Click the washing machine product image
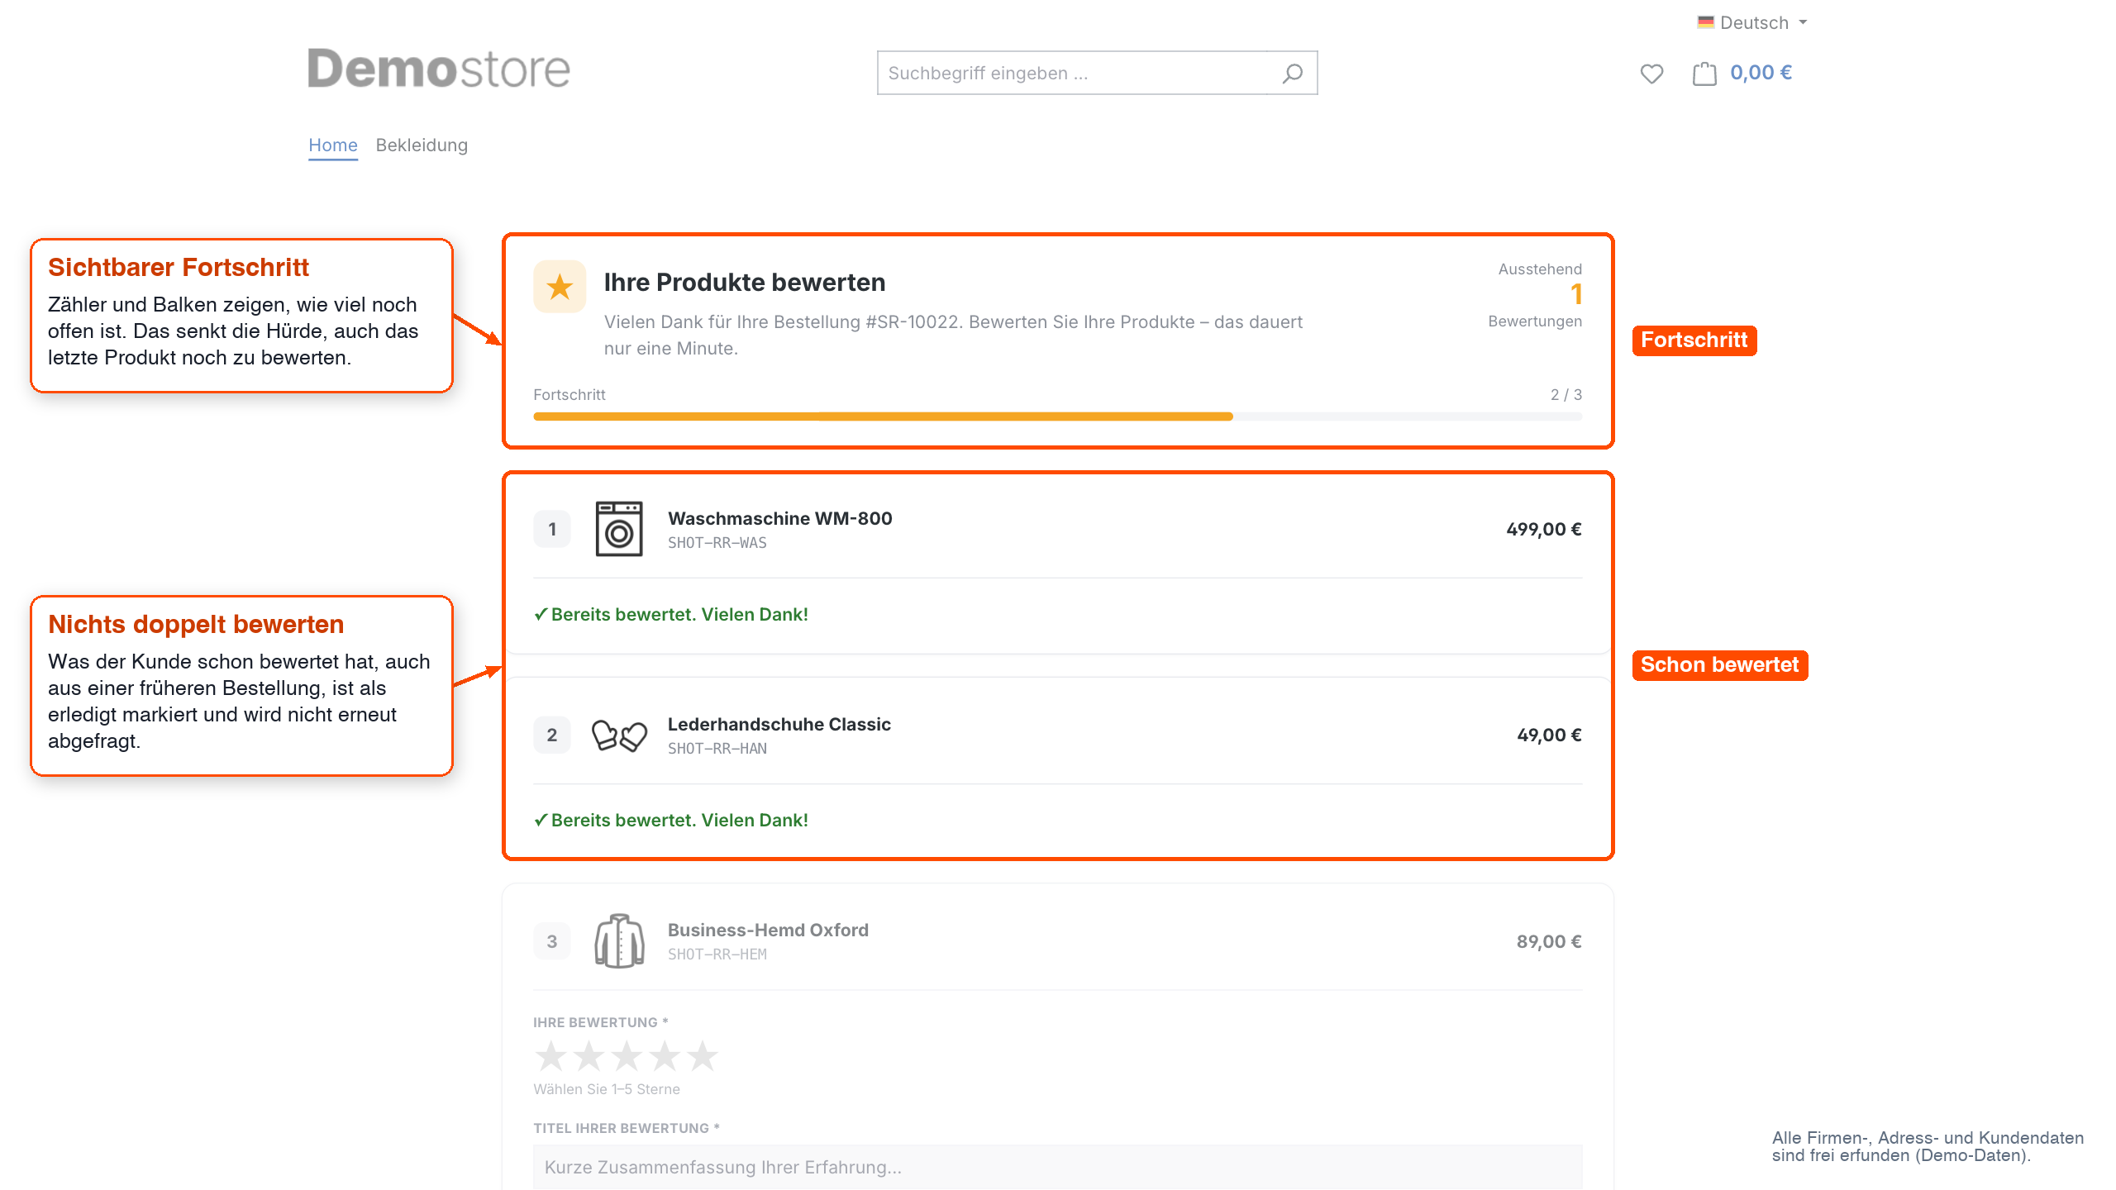Image resolution: width=2116 pixels, height=1190 pixels. click(x=619, y=529)
